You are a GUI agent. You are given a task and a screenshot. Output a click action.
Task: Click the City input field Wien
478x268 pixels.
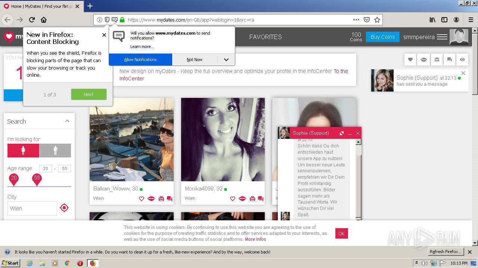32,208
